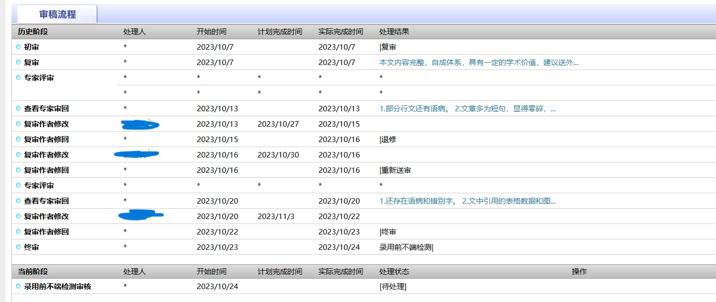Open the 还存在语病和错别字 expert feedback link
Screen dimensions: 716x302
[x=467, y=201]
